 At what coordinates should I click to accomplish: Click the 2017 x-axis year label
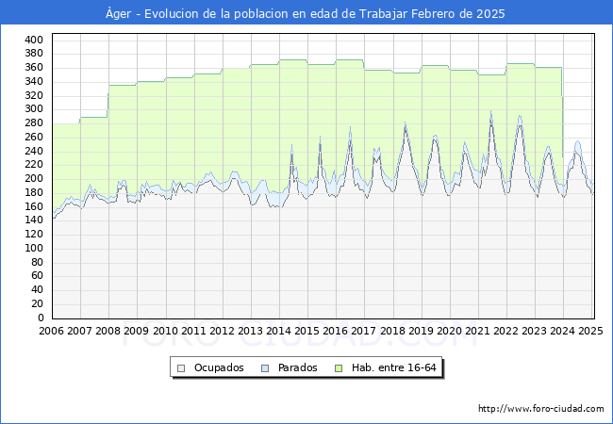(x=364, y=331)
